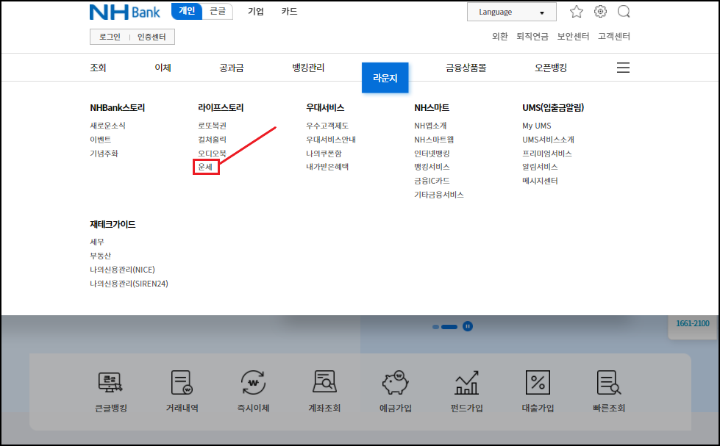Open the NH앱소개 link
The width and height of the screenshot is (720, 446).
coord(430,125)
